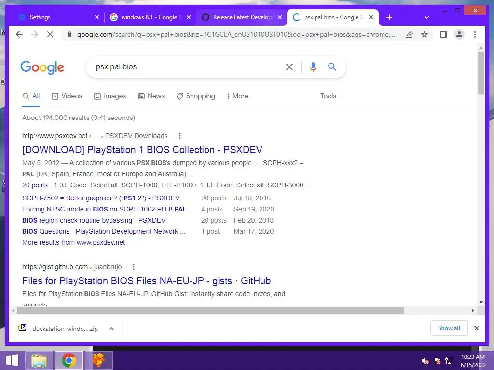The image size is (494, 370).
Task: Click the muted volume tray icon
Action: coord(425,360)
